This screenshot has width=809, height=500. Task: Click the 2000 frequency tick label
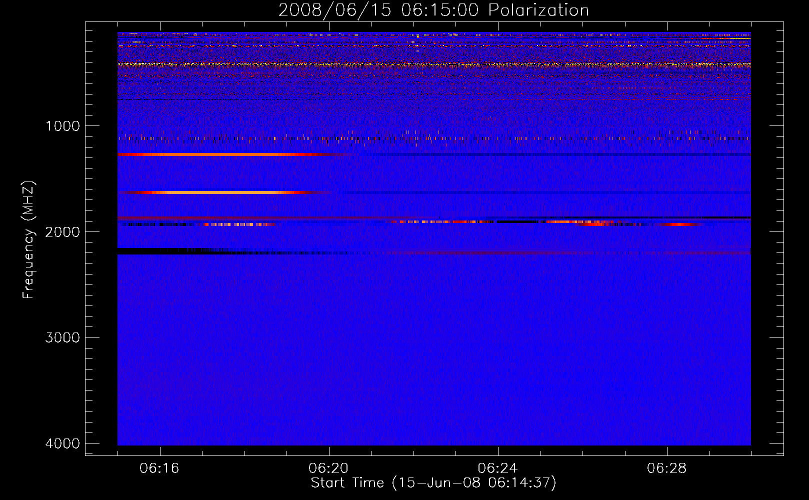(62, 232)
